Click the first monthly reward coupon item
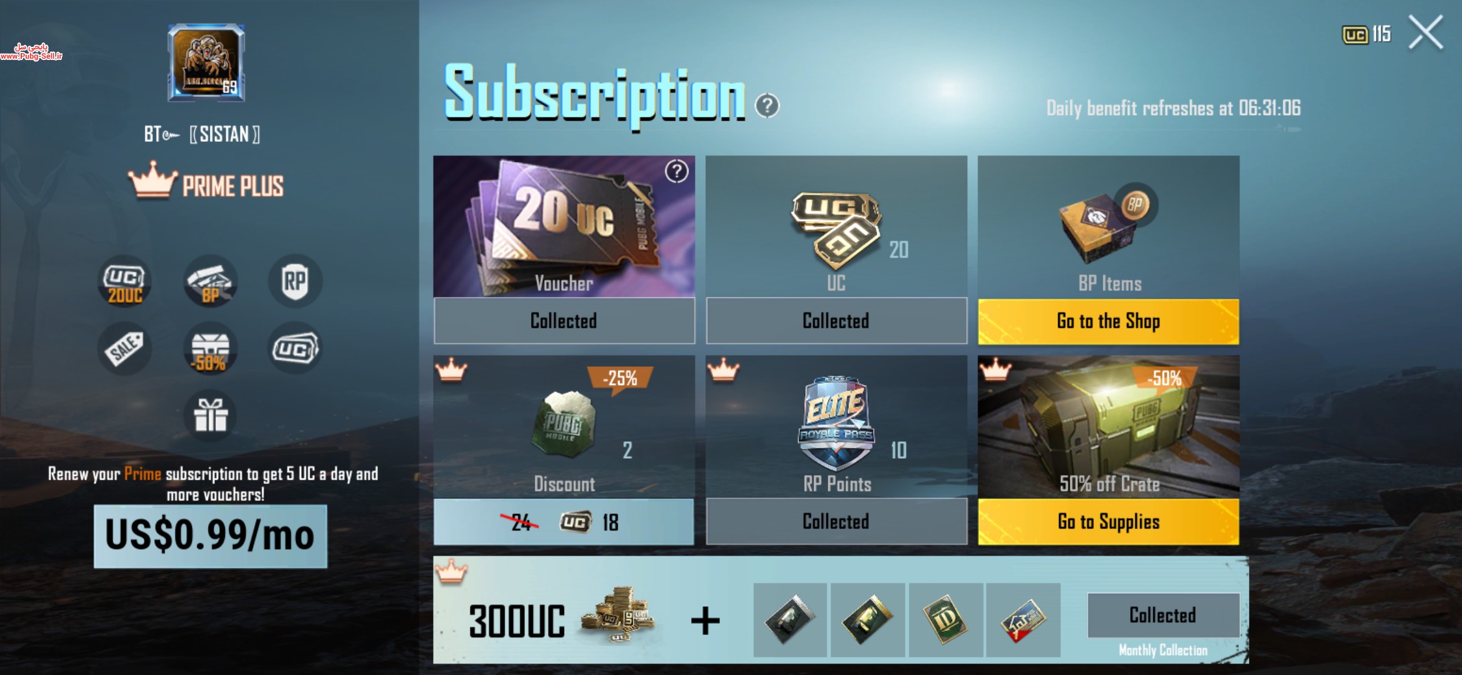This screenshot has height=675, width=1462. point(790,620)
